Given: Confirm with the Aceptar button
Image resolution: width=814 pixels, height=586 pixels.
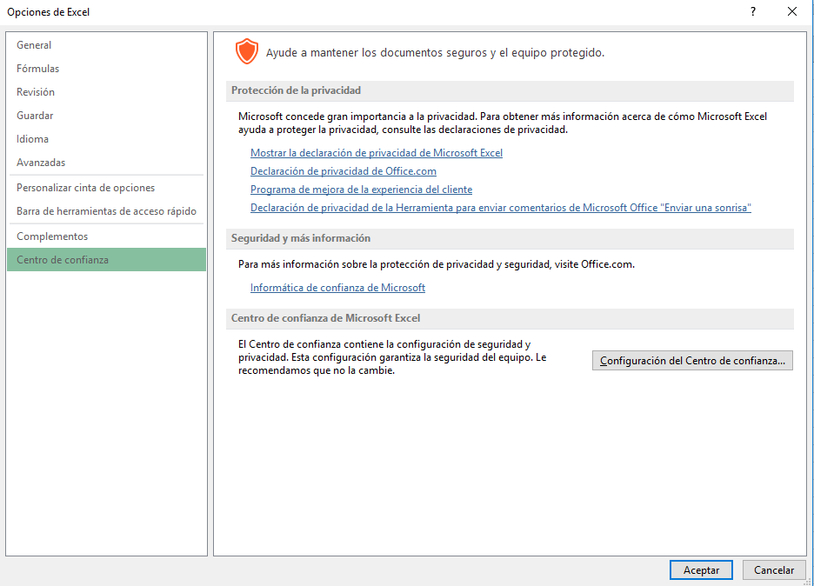Looking at the screenshot, I should point(701,569).
